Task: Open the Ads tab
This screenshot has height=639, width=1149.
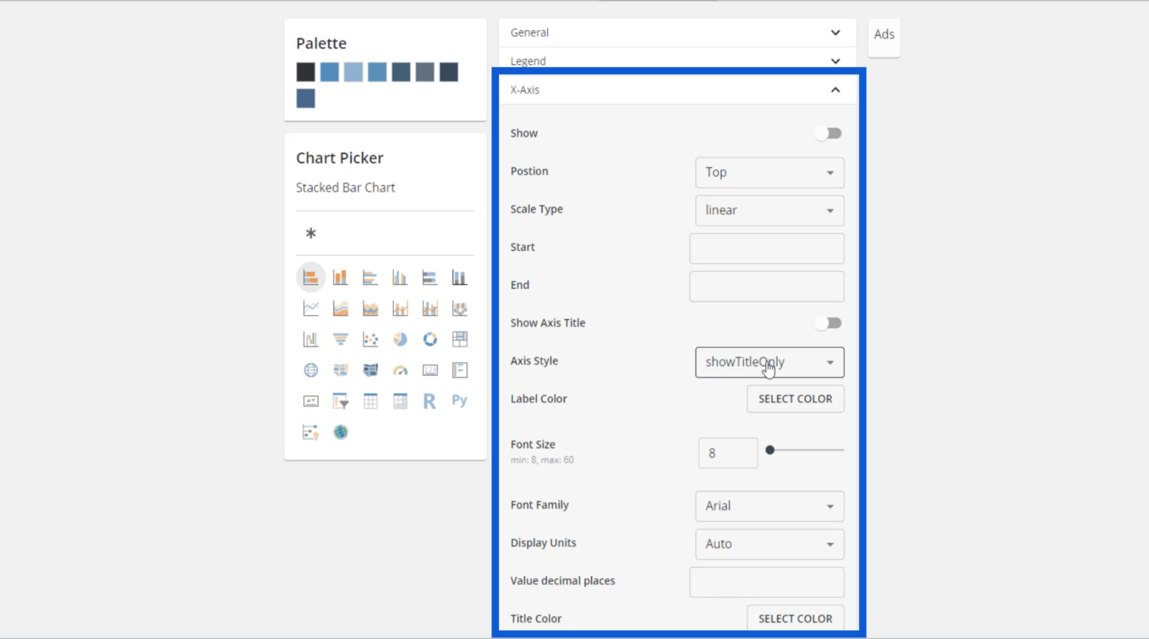Action: click(884, 34)
